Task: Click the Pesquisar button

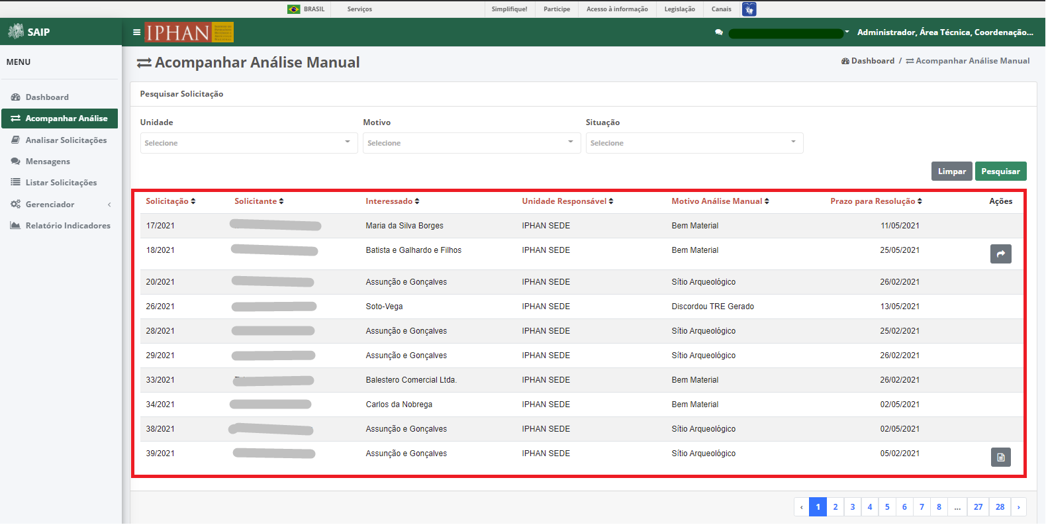Action: pyautogui.click(x=1000, y=171)
